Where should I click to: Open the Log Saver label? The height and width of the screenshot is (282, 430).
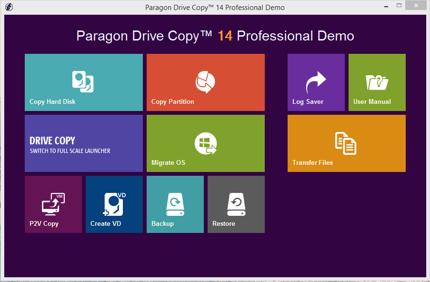click(308, 102)
